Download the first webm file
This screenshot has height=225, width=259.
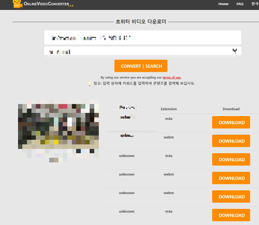point(231,141)
